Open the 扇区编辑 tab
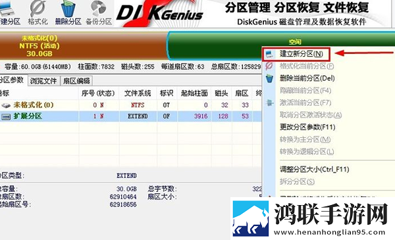The width and height of the screenshot is (395, 240). point(76,81)
